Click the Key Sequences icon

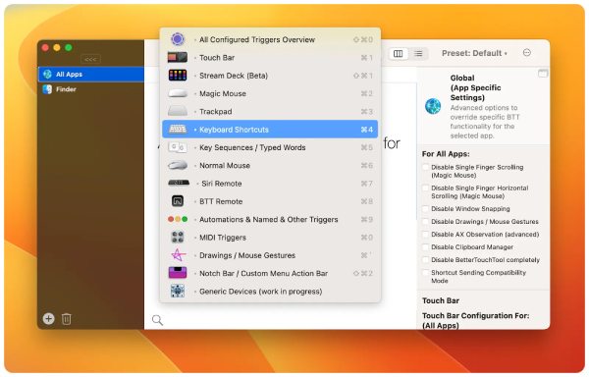coord(178,147)
